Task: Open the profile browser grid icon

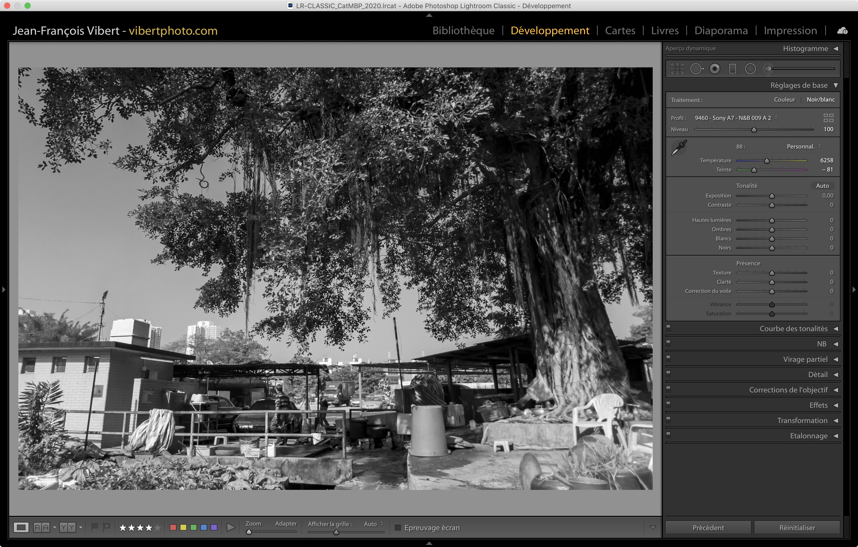Action: 828,118
